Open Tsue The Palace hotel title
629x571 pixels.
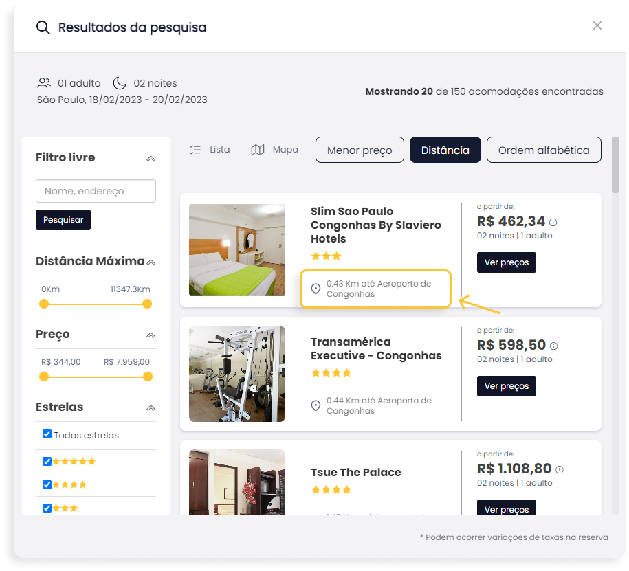click(x=355, y=472)
